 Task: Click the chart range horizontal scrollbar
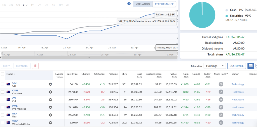(89, 57)
